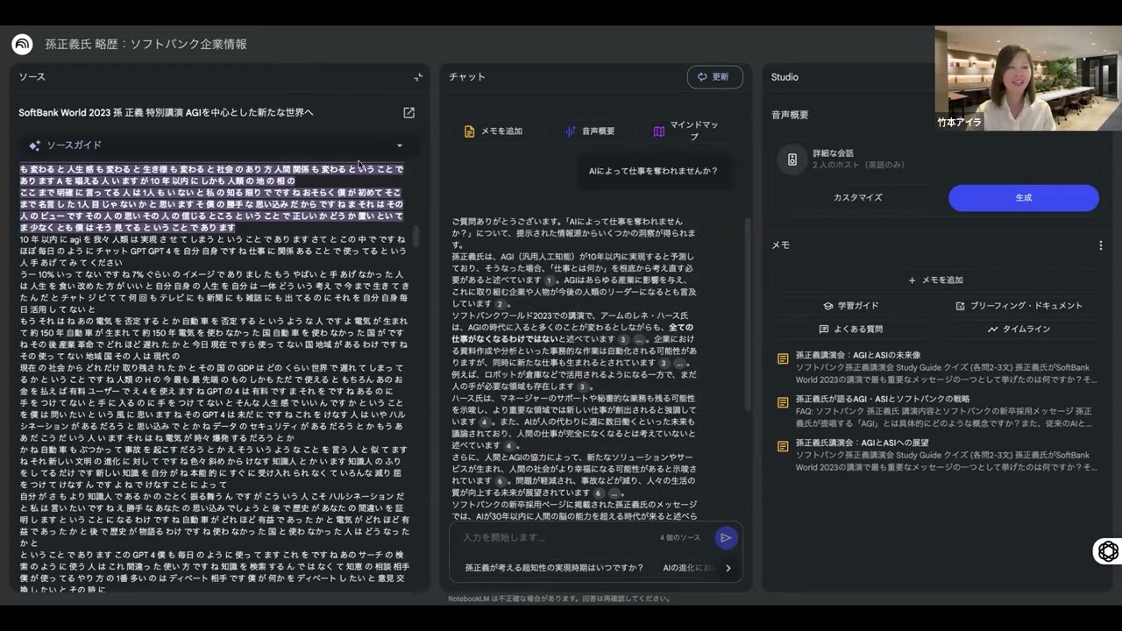
Task: Open citation 4 after 強調しています
Action: click(484, 422)
